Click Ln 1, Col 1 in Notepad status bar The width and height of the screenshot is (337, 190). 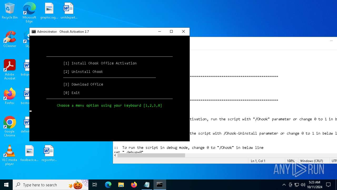tap(258, 161)
